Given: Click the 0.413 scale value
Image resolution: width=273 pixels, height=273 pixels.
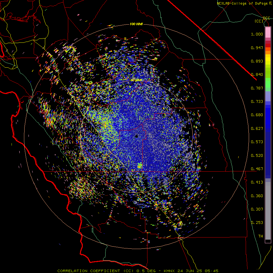Looking at the screenshot, I should [x=257, y=182].
